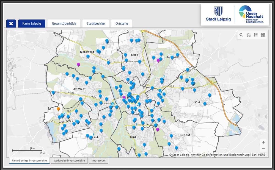The height and width of the screenshot is (170, 275).
Task: Switch to the Gesamtüberblick tab
Action: coord(64,24)
